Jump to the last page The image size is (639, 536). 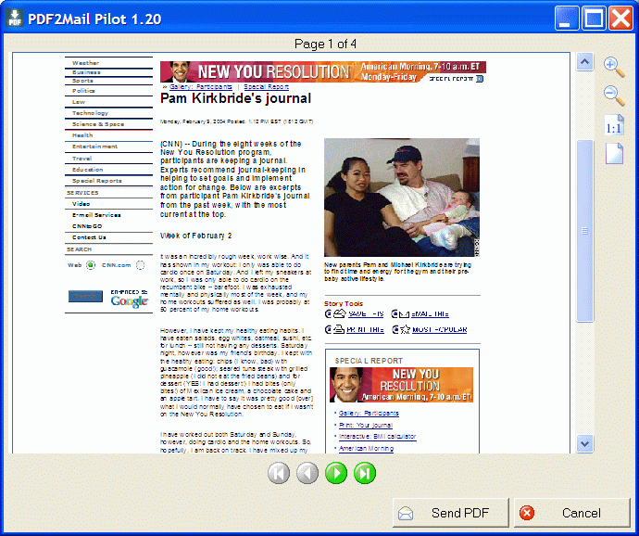click(365, 473)
